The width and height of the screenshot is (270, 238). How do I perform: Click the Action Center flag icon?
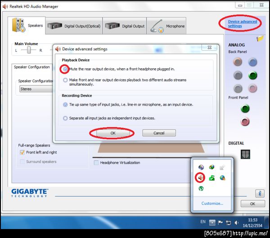[220, 223]
